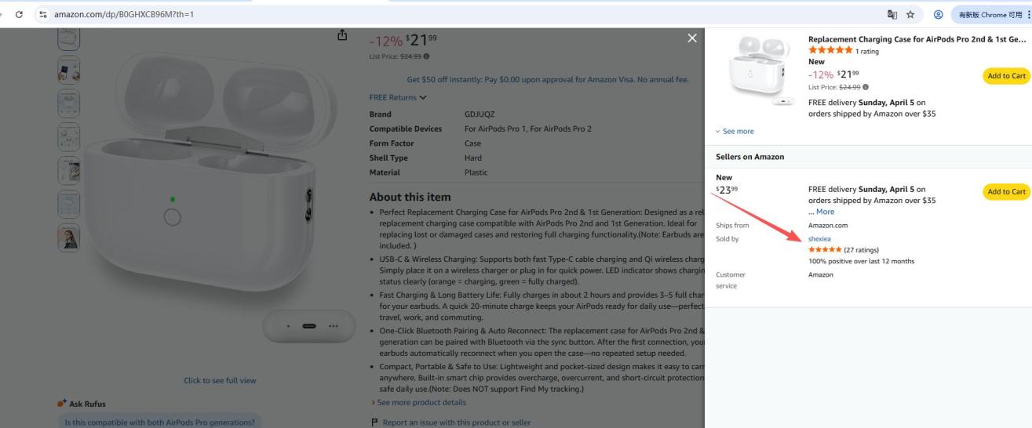Click the share icon above product image
This screenshot has width=1032, height=428.
[341, 35]
